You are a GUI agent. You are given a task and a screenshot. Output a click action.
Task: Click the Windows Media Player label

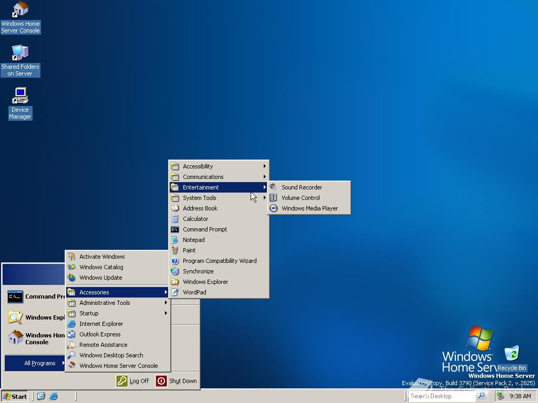tap(310, 208)
